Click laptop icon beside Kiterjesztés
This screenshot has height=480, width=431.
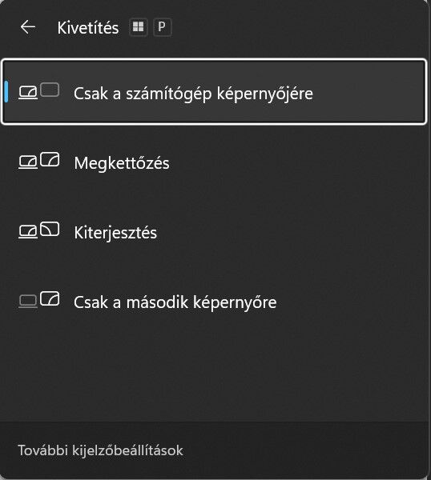(x=28, y=232)
